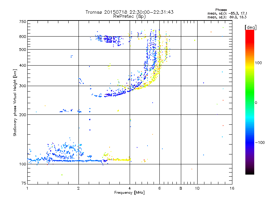Click the x-axis '8' tick label
The image size is (273, 205).
181,188
